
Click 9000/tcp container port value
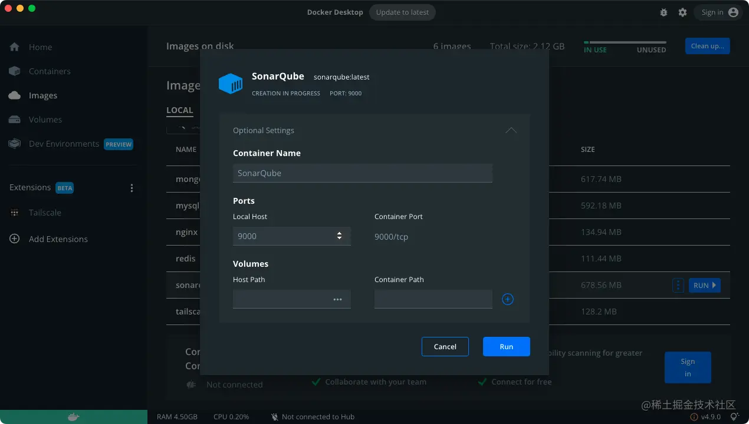point(391,237)
